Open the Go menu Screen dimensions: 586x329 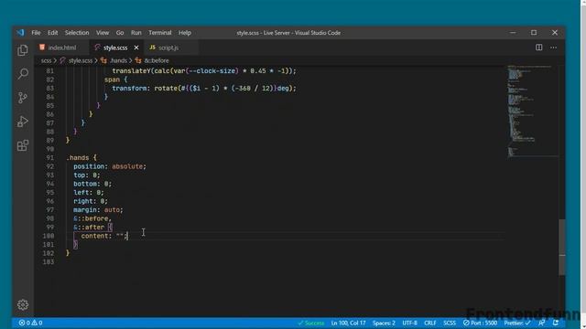point(120,33)
